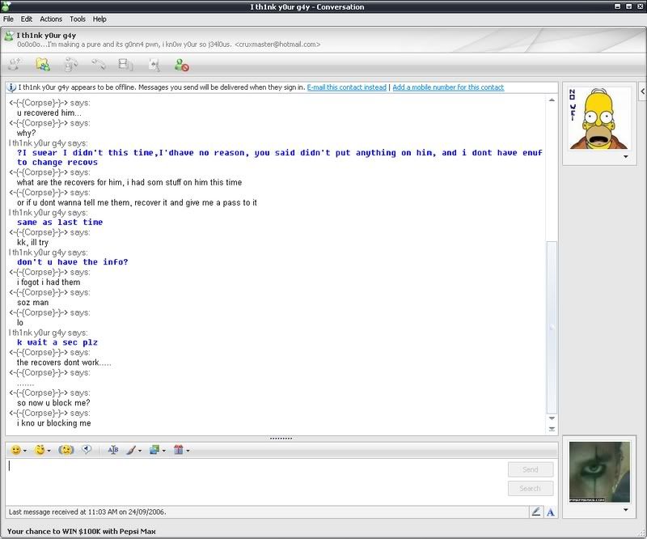
Task: Open the font formatting icon
Action: pos(113,450)
